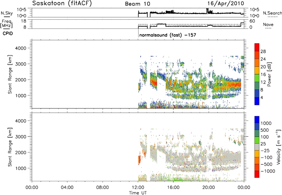This screenshot has height=195, width=282.
Task: Click the date 16/Apr/2010
Action: point(226,4)
